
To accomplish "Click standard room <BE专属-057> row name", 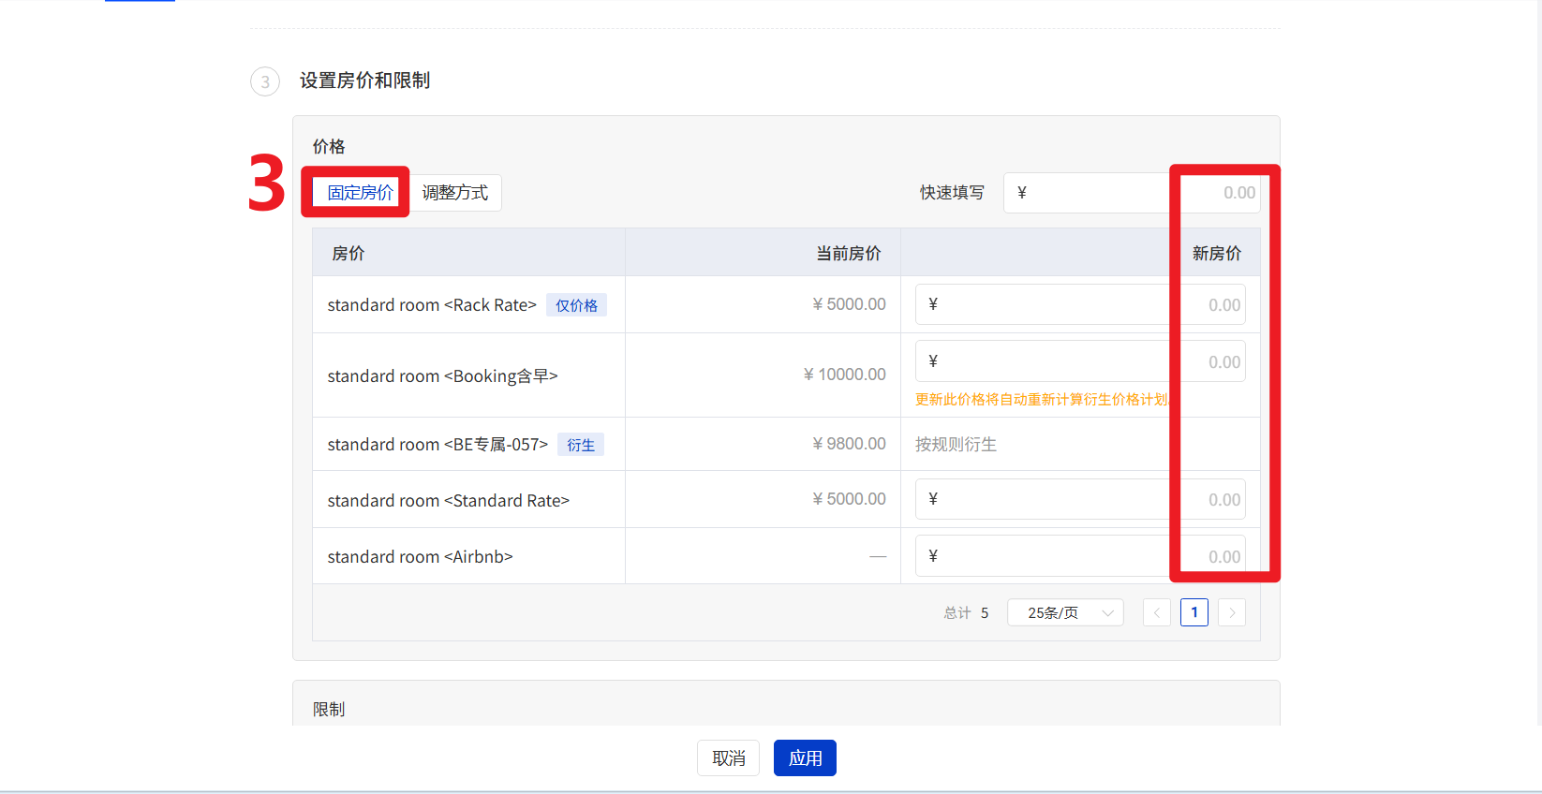I will tap(437, 445).
